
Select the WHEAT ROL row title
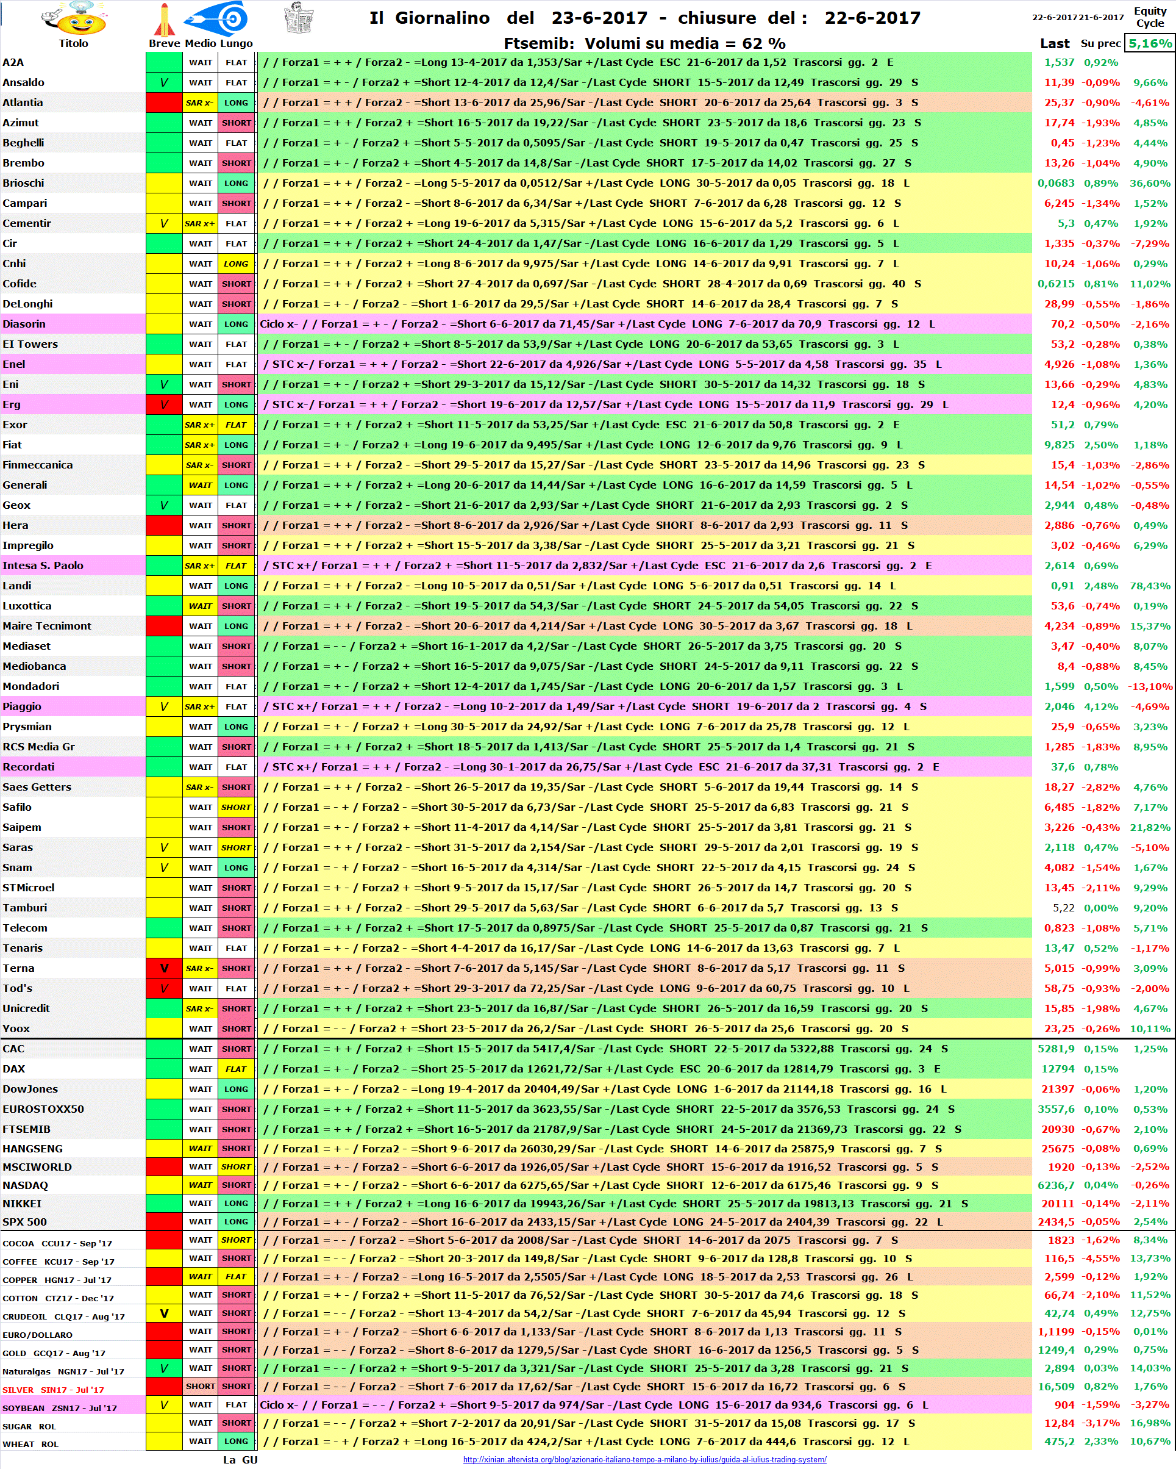pyautogui.click(x=30, y=1445)
